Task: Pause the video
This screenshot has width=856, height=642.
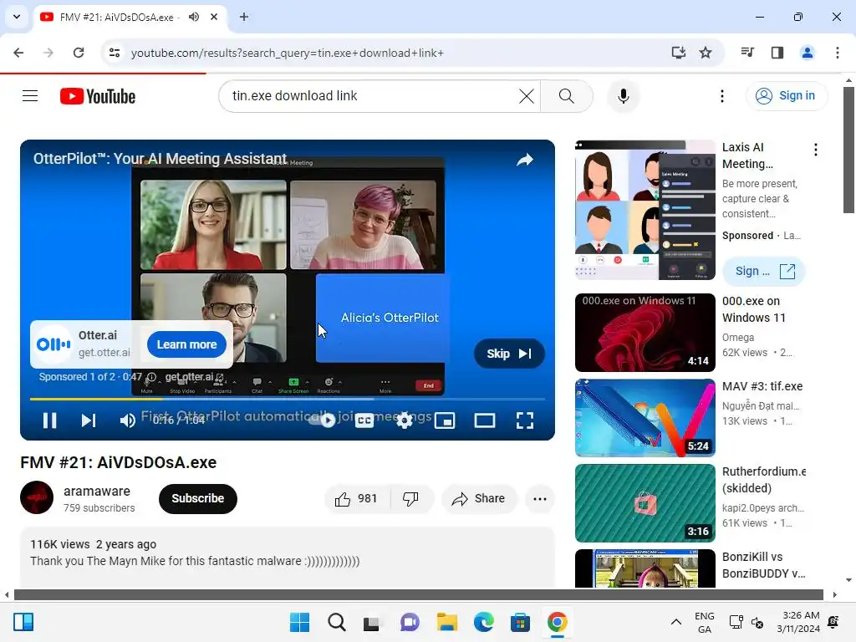Action: [x=49, y=420]
